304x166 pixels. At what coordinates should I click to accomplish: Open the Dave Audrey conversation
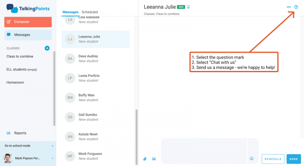pos(95,59)
